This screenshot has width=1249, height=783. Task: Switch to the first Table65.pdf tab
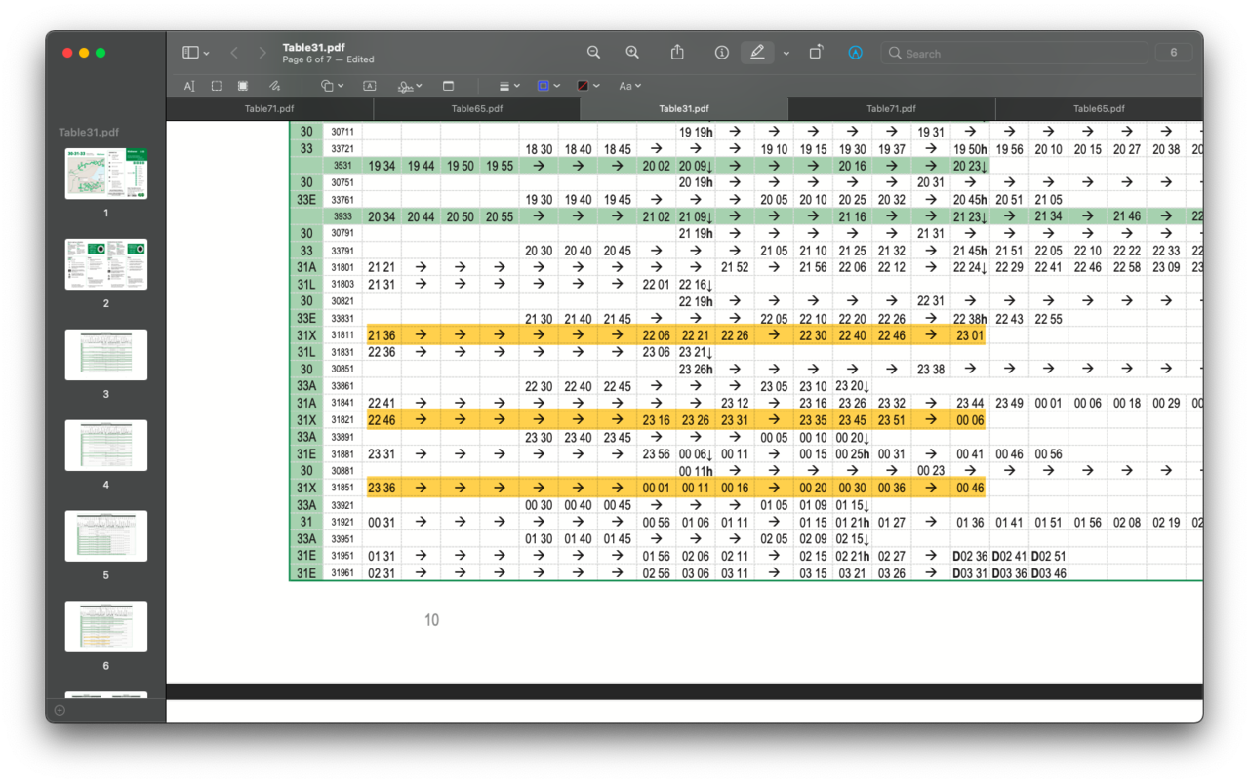click(x=476, y=109)
